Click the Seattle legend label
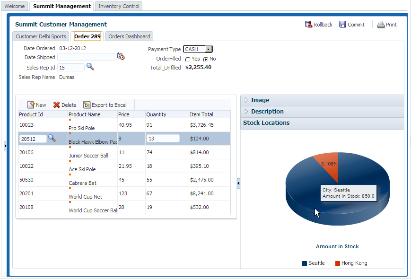This screenshot has height=279, width=411. tap(316, 263)
